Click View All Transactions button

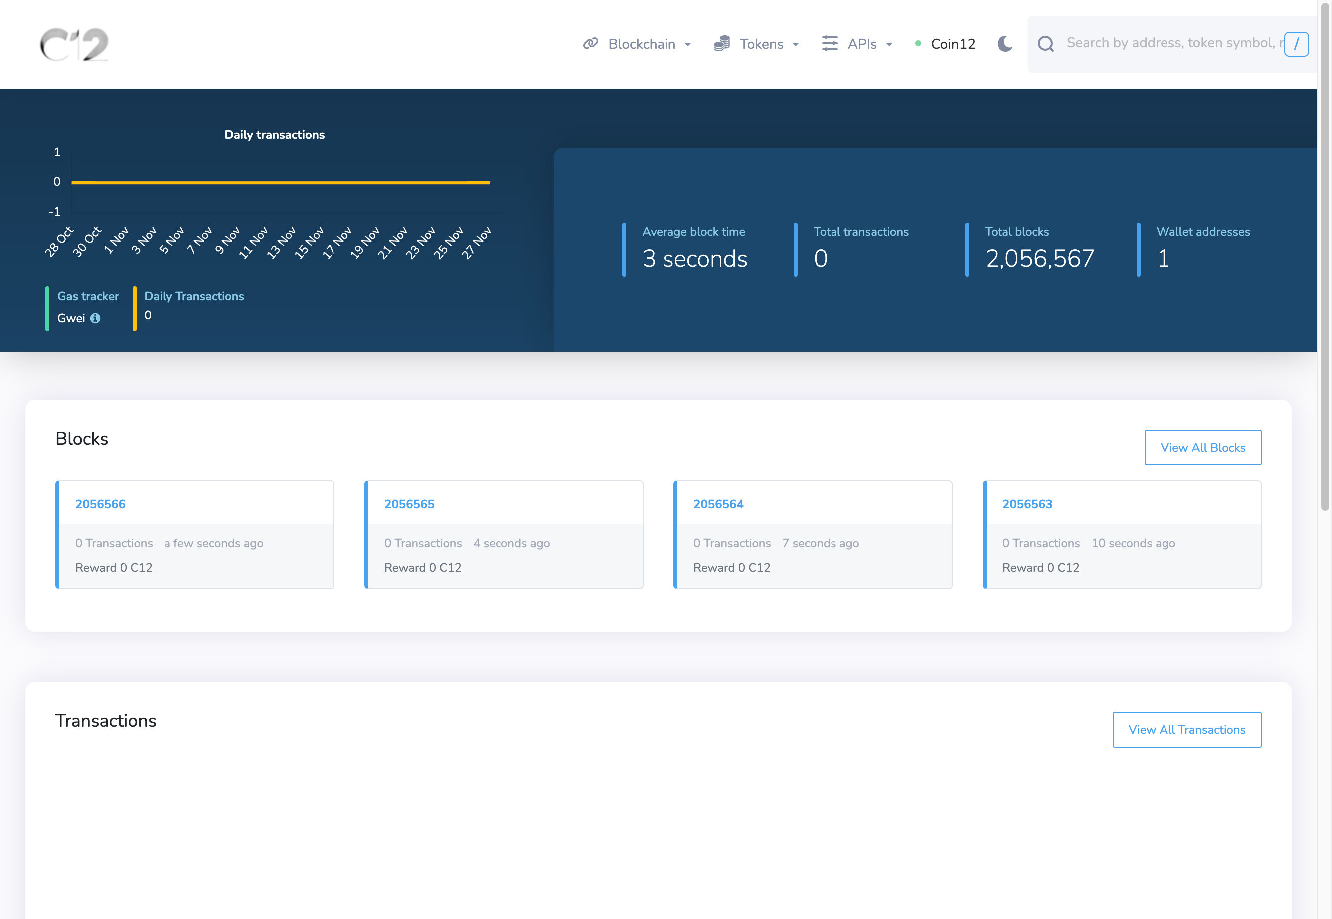(1187, 730)
